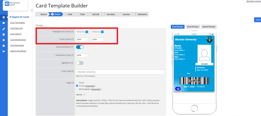261x116 pixels.
Task: Select the None logo option
Action: (77, 82)
